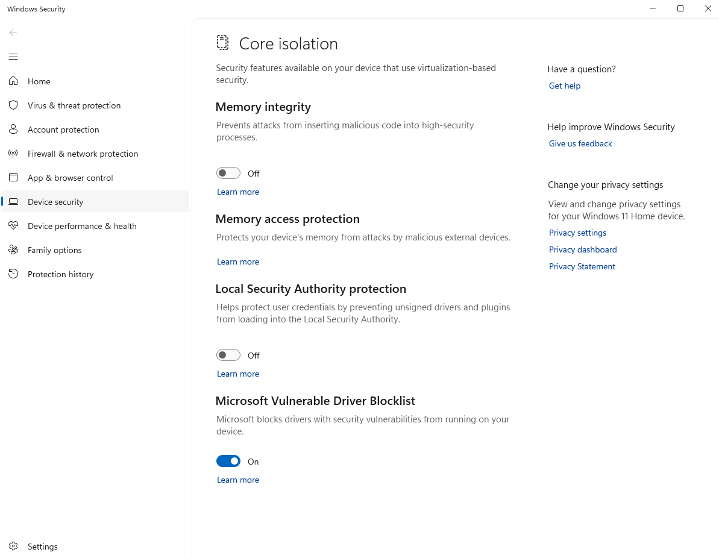Screen dimensions: 719x558
Task: Turn on Memory integrity
Action: click(x=228, y=173)
